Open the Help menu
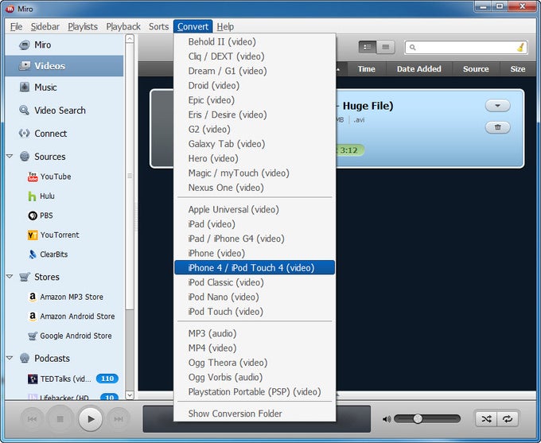This screenshot has height=443, width=541. (225, 26)
